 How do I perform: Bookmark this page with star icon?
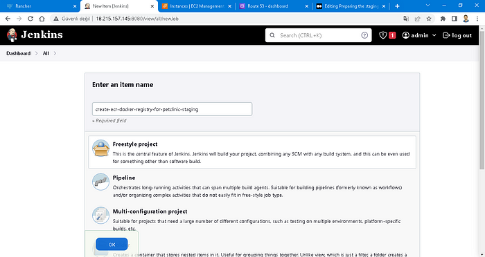point(429,19)
